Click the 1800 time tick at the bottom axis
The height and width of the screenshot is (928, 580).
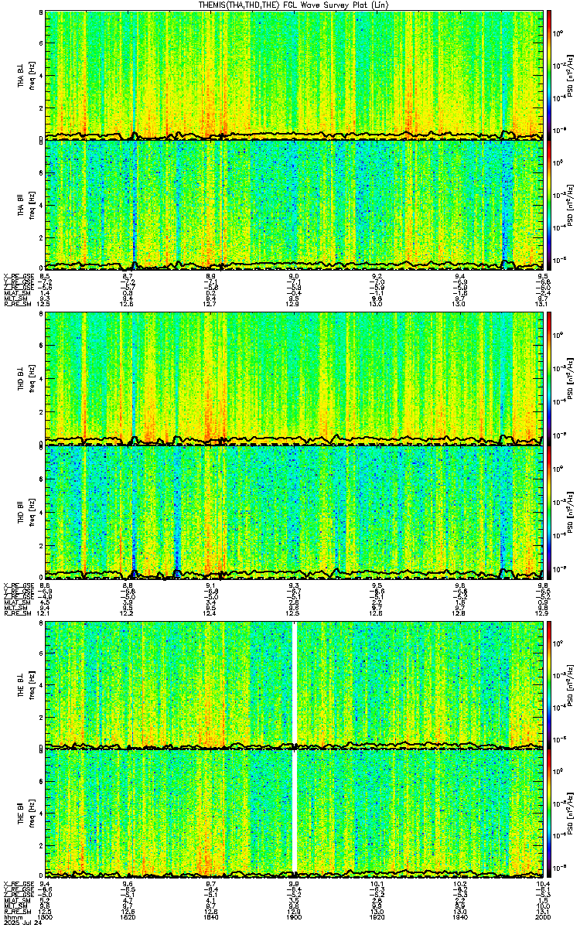tap(46, 916)
